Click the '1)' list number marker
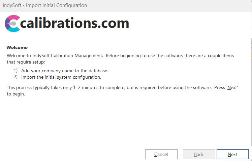252x161 pixels. pyautogui.click(x=15, y=71)
